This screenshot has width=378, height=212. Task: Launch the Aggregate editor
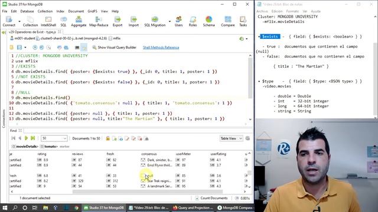(79, 21)
